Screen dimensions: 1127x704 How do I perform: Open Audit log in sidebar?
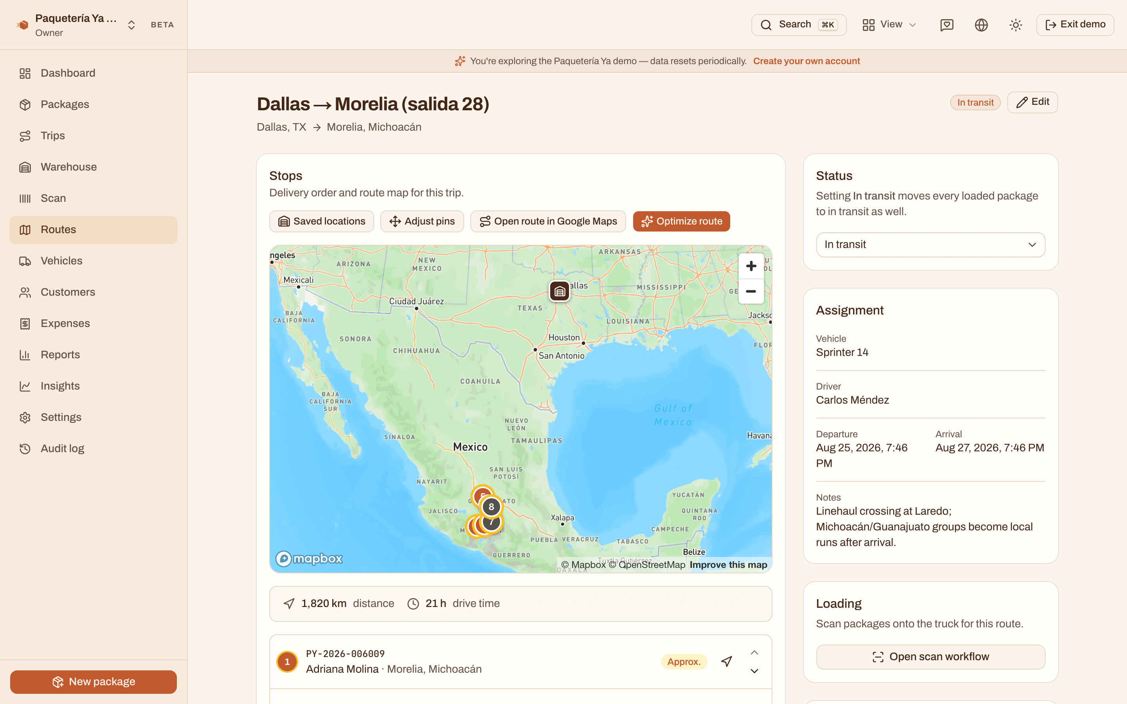click(x=93, y=448)
